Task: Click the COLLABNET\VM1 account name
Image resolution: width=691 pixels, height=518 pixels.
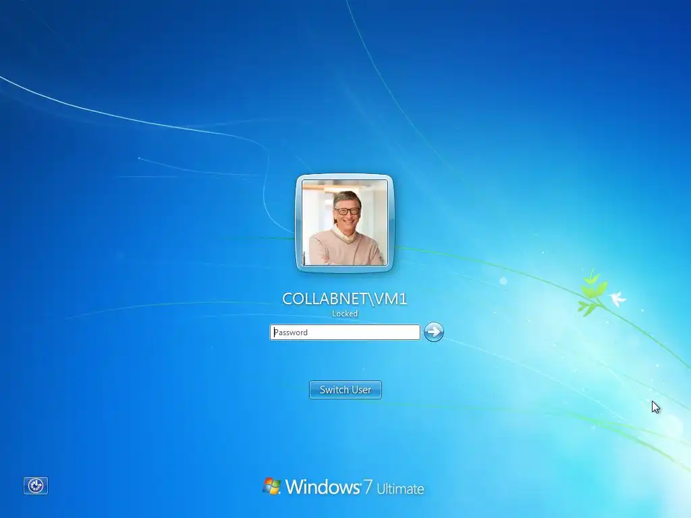Action: click(x=345, y=299)
